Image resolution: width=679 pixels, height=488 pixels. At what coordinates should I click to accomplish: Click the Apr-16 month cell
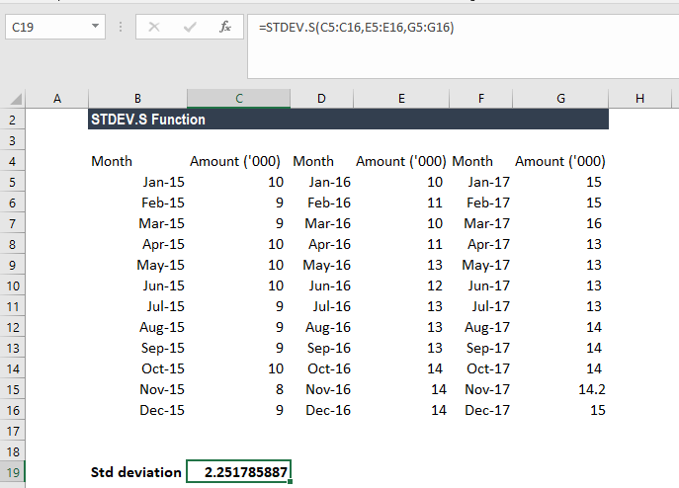coord(322,244)
